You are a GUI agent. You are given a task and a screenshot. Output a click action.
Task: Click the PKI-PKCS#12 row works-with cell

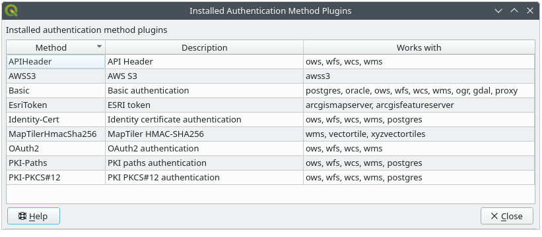click(419, 177)
